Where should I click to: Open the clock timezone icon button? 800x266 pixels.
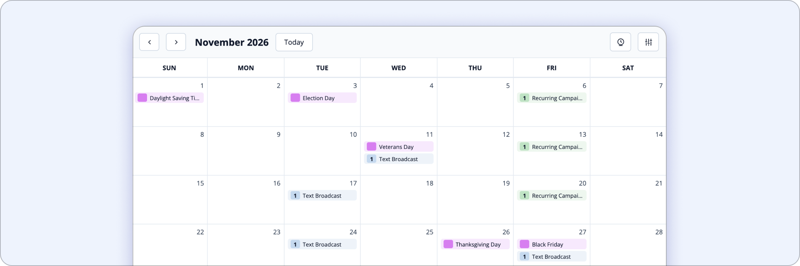[x=621, y=42]
